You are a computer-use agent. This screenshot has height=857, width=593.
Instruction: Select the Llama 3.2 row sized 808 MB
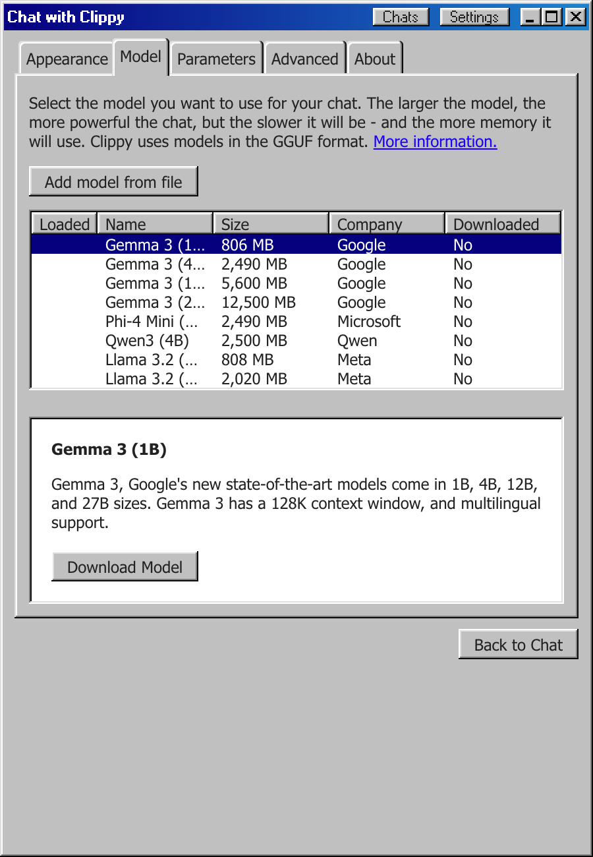coord(296,360)
